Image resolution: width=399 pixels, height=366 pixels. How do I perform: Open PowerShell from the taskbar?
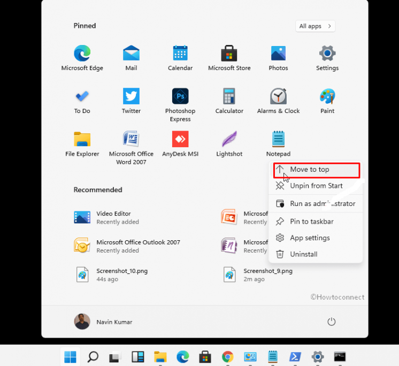[295, 356]
